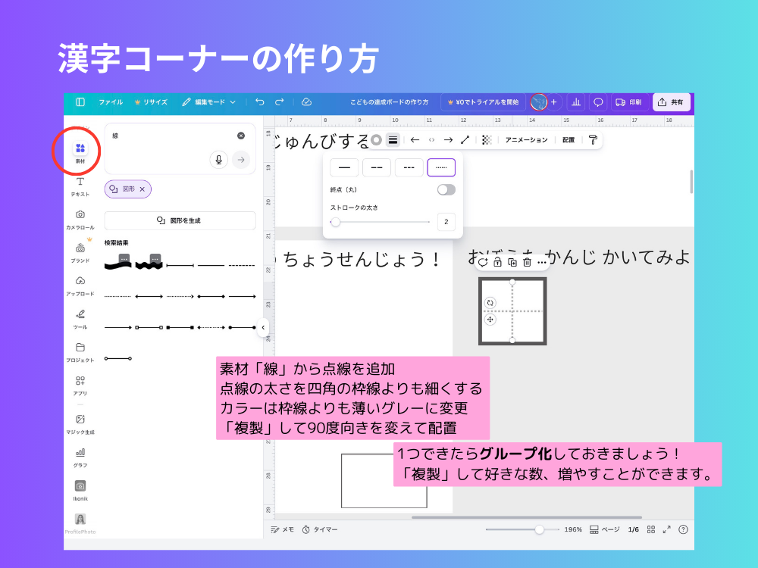Open the transparency checkerboard control
758x568 pixels.
pyautogui.click(x=488, y=139)
